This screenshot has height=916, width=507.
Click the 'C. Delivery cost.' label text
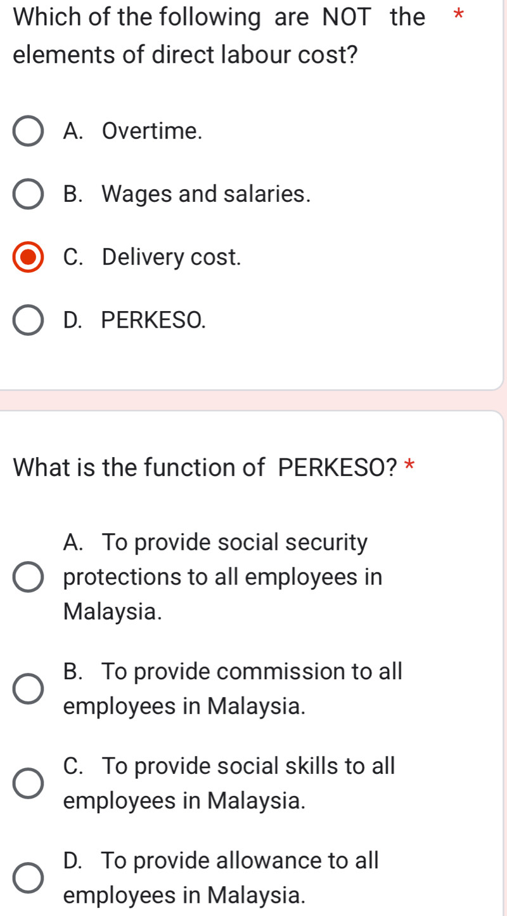[x=152, y=258]
